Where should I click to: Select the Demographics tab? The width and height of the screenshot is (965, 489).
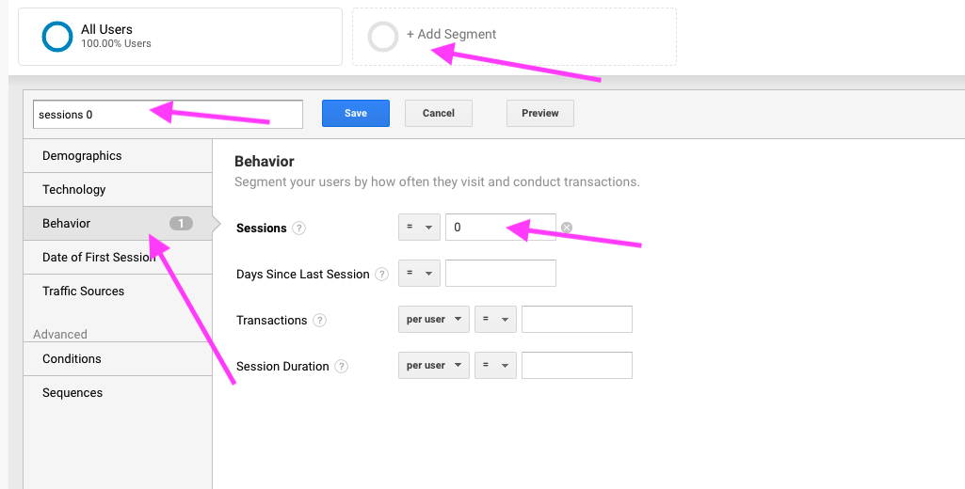82,156
